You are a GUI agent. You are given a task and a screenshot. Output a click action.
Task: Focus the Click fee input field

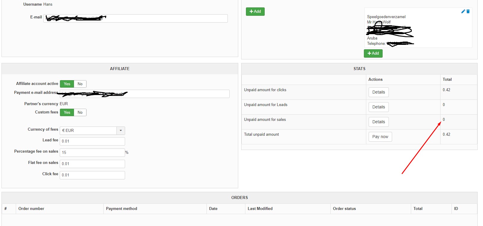pyautogui.click(x=92, y=175)
